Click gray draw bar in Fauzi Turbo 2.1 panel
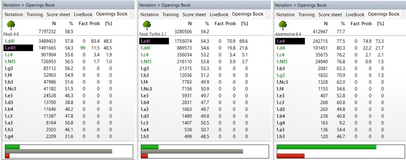Image resolution: width=406 pixels, height=160 pixels. coord(192,151)
